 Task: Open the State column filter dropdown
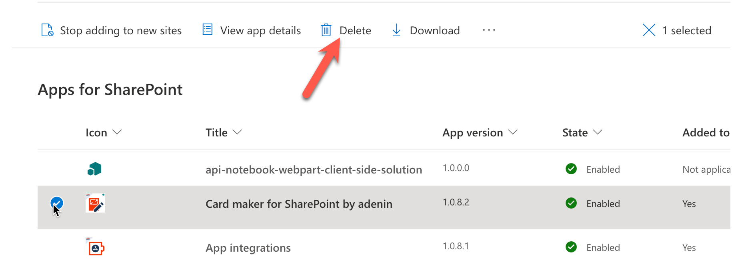pyautogui.click(x=598, y=132)
